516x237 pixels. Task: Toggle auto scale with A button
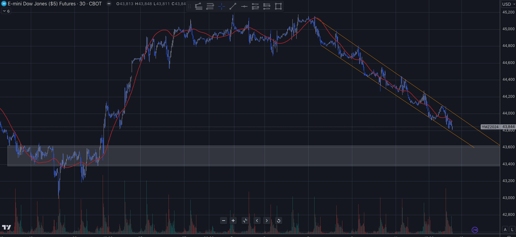point(506,230)
